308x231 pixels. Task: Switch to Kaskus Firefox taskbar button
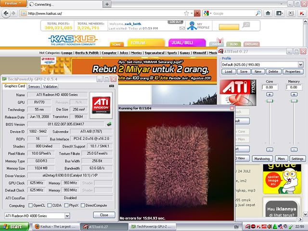(56, 227)
